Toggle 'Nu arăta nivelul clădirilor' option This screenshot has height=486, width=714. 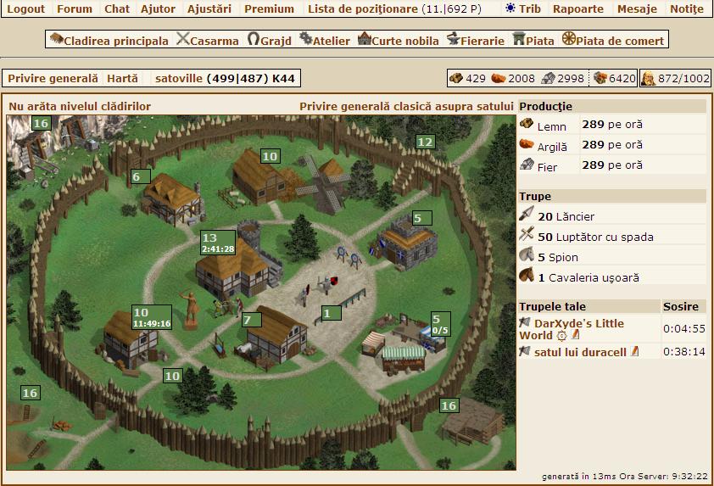tap(80, 106)
